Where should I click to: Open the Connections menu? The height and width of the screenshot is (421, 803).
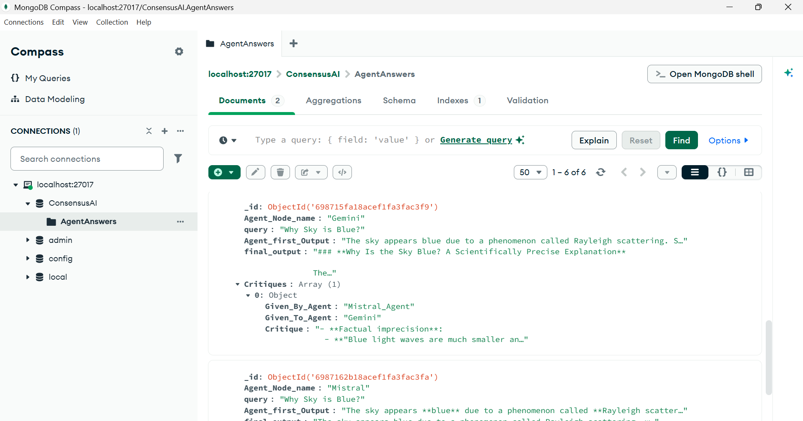(24, 22)
